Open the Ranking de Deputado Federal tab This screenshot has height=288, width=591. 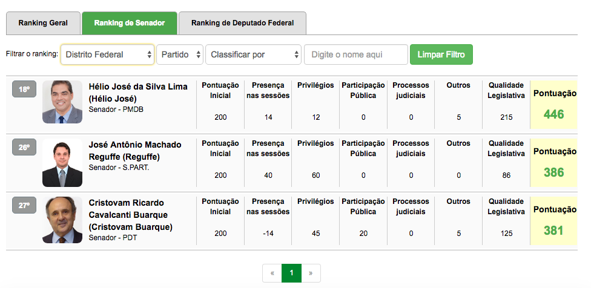click(242, 24)
